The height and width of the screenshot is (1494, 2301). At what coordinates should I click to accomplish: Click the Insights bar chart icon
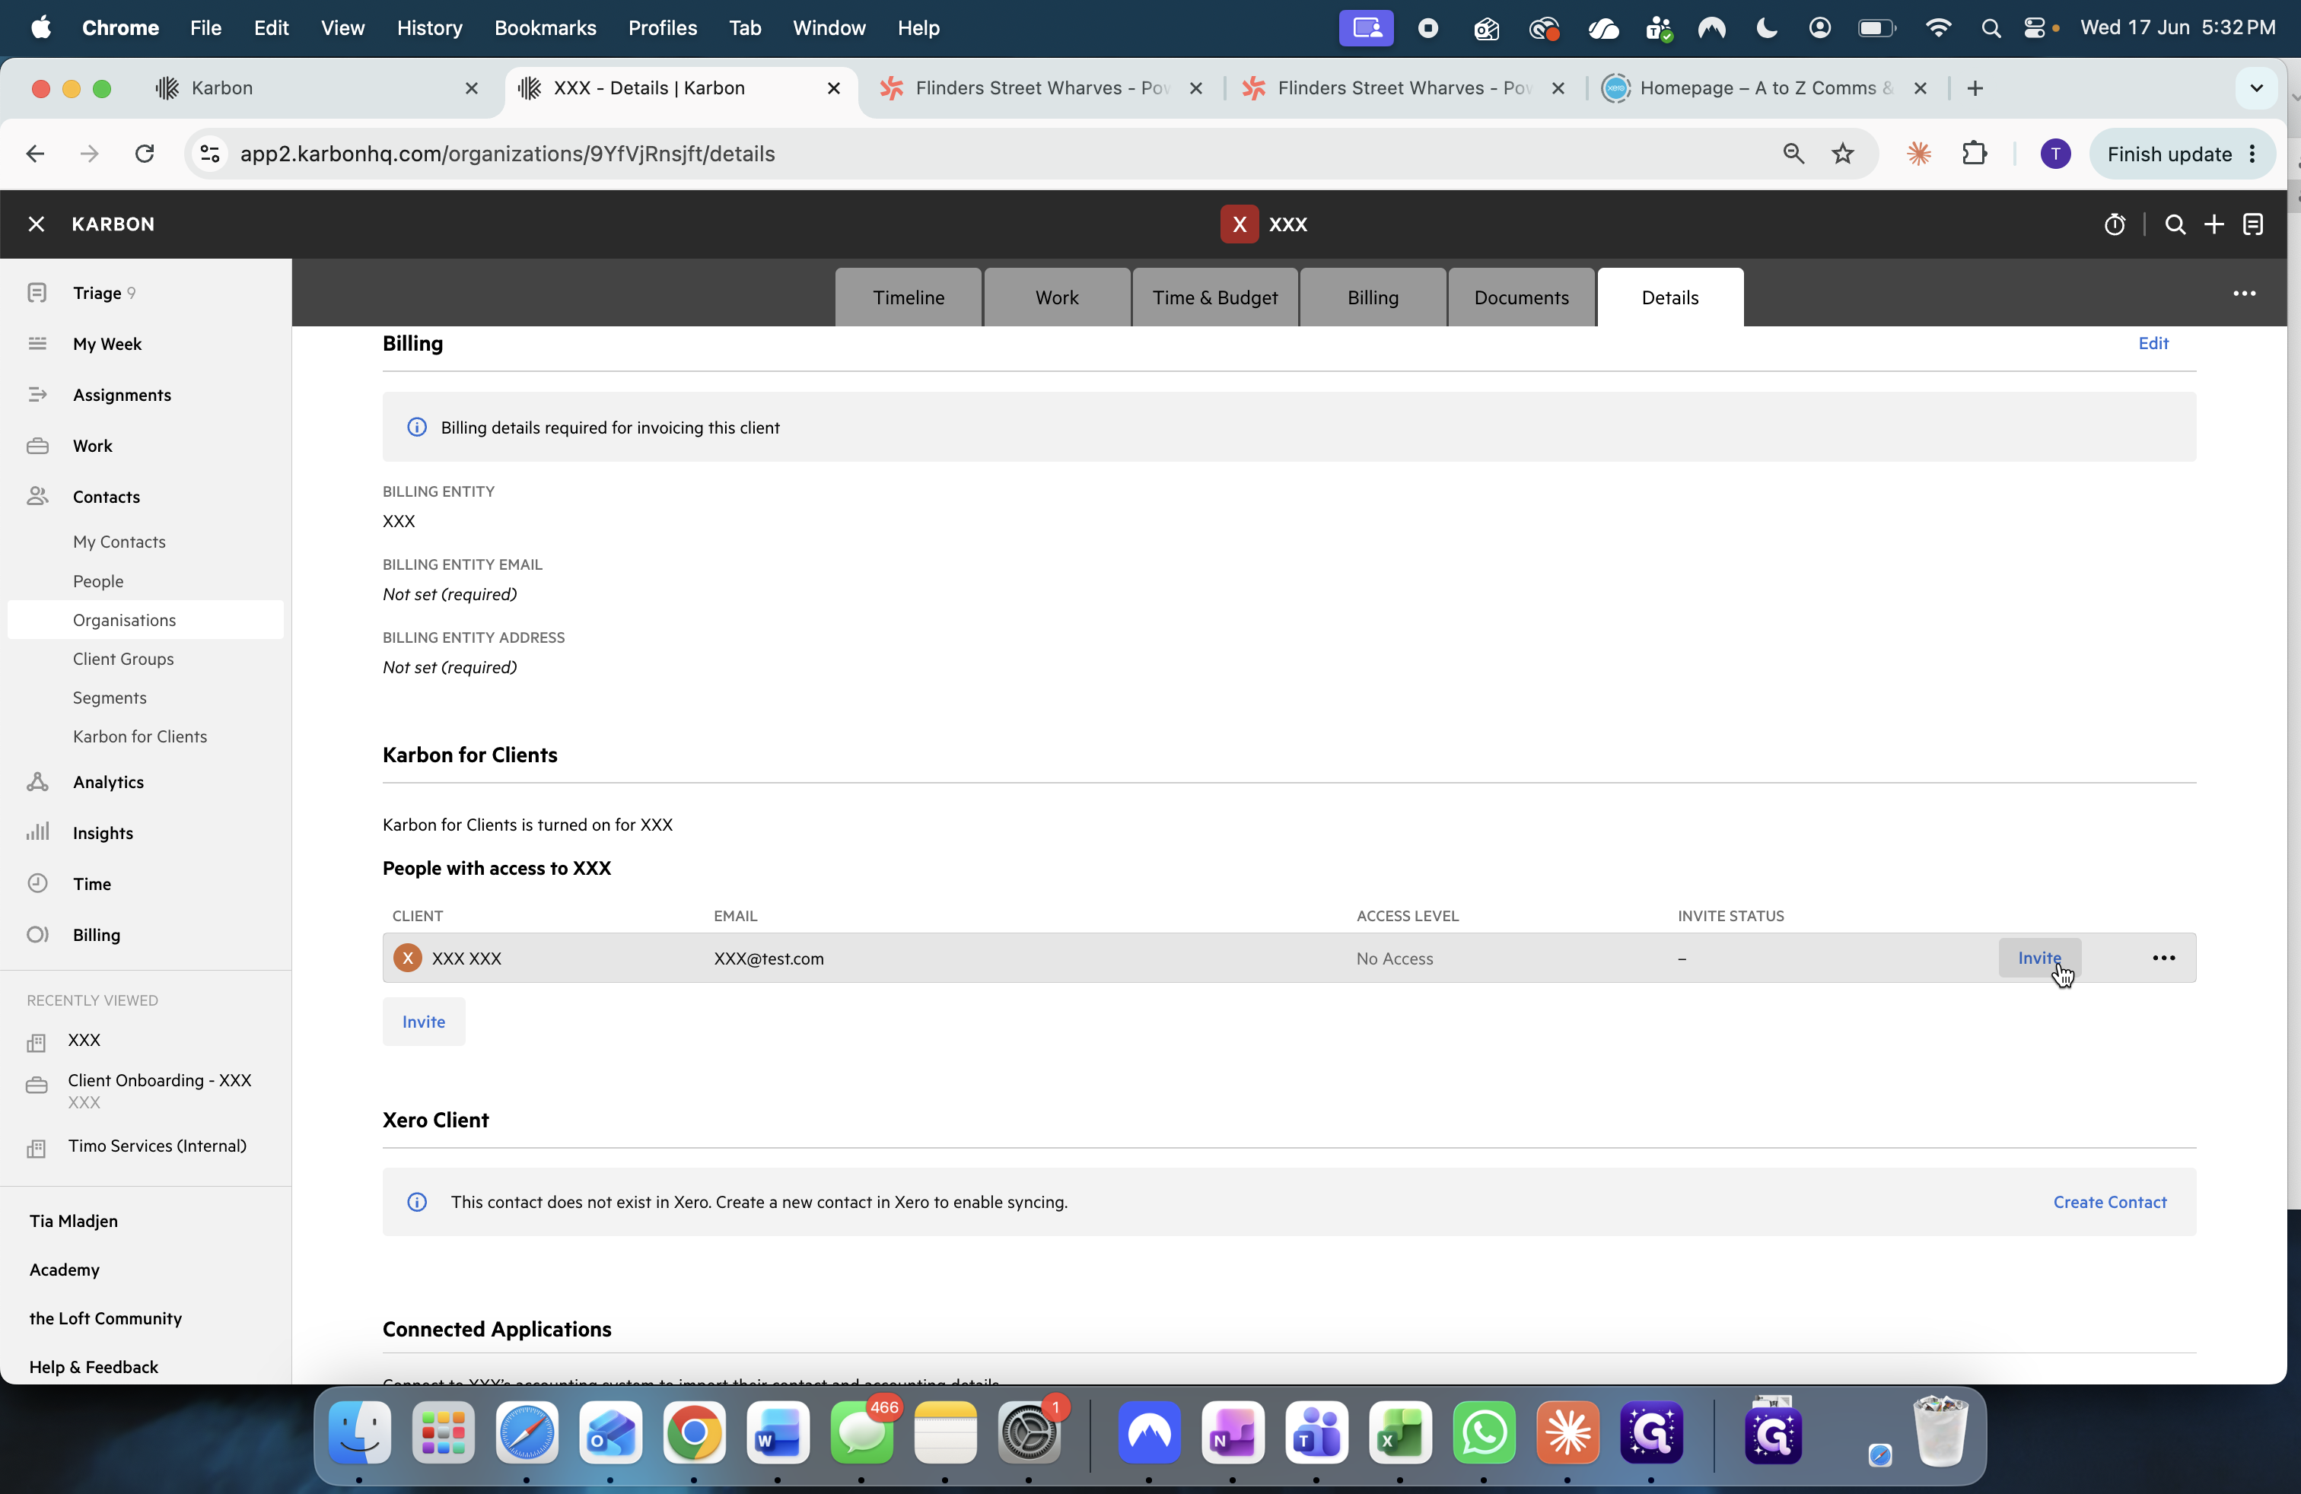click(38, 832)
